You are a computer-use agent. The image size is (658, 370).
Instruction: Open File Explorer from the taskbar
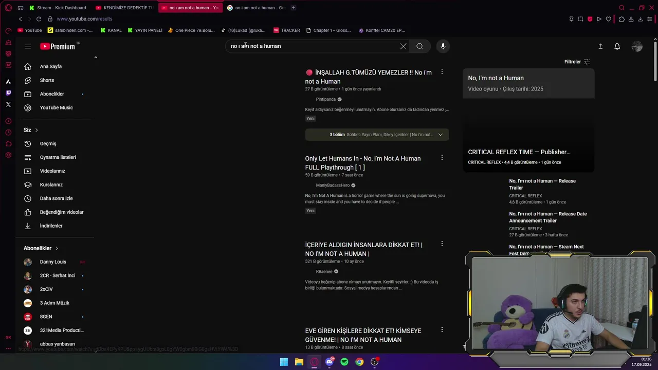coord(299,362)
